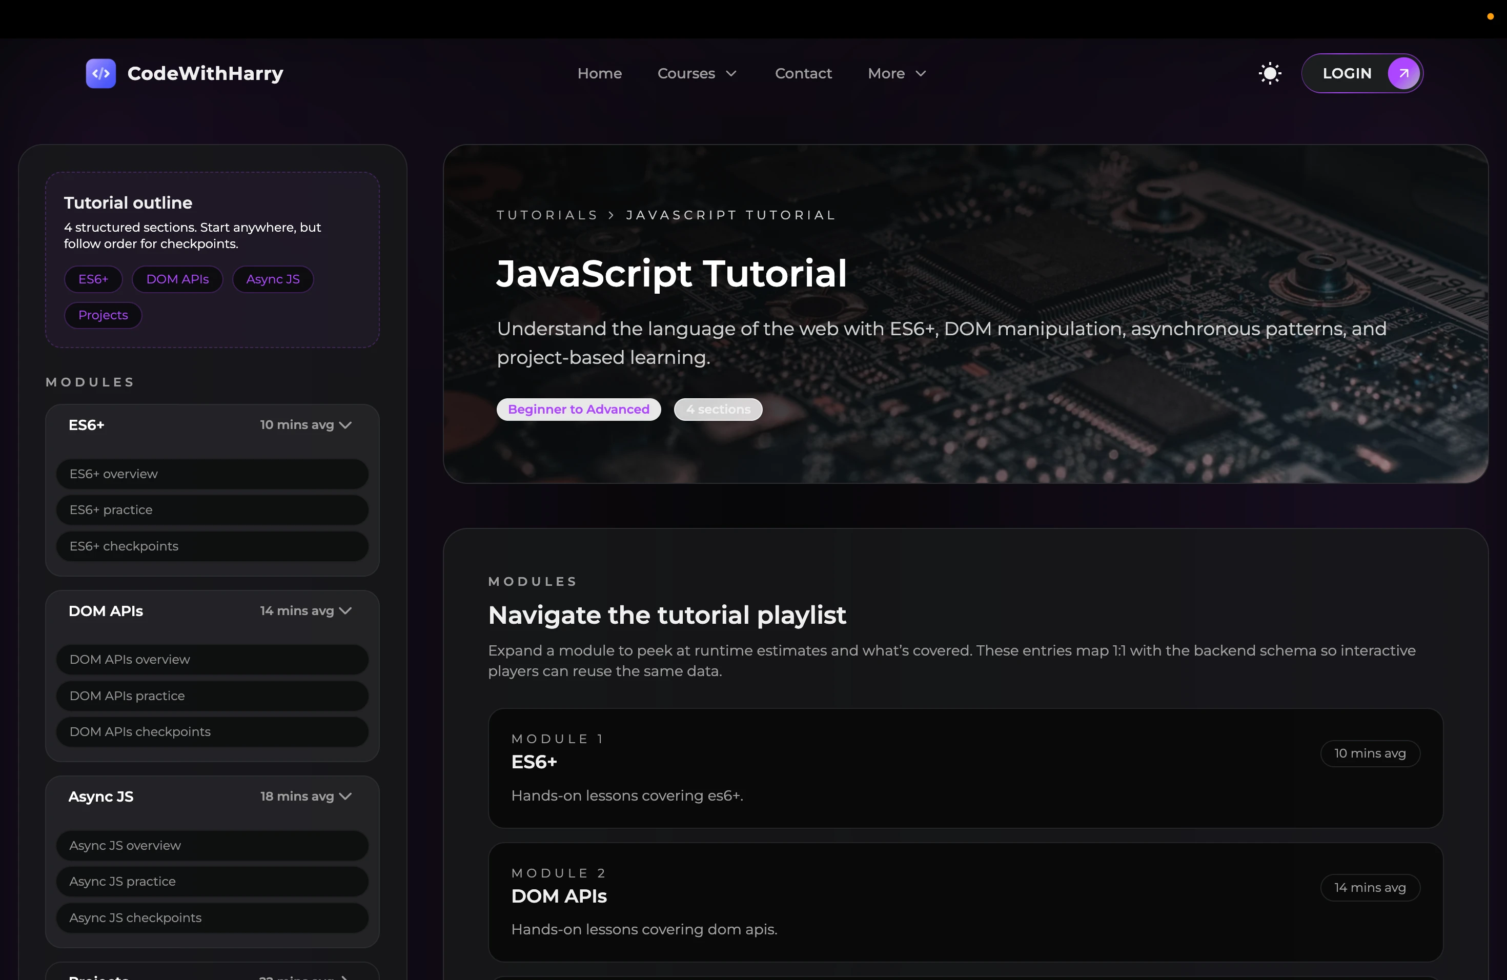Open the Courses dropdown in the navbar

[697, 73]
